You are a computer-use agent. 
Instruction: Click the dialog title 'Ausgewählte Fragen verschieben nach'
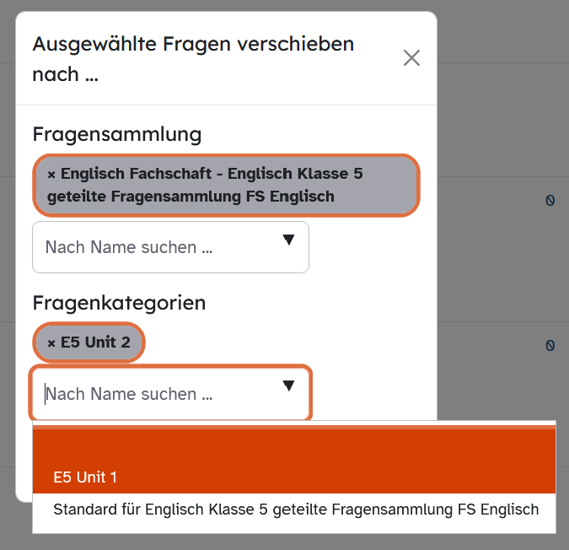tap(193, 59)
